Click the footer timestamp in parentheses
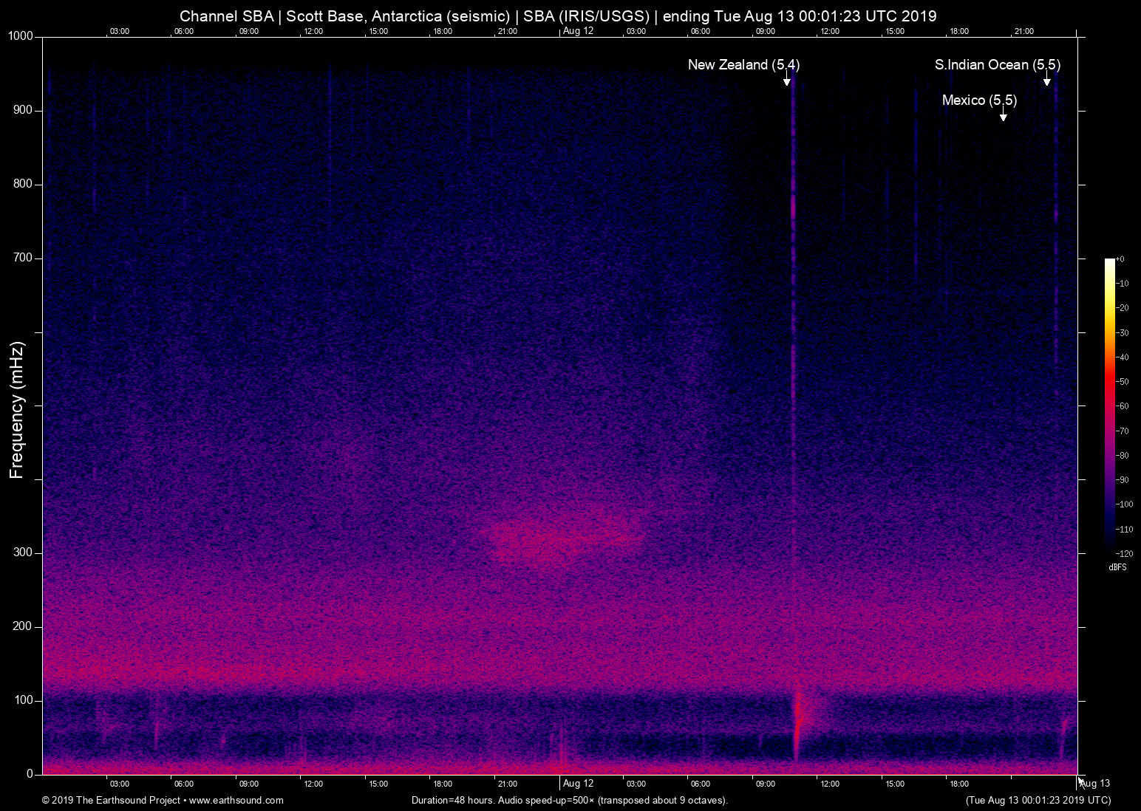This screenshot has width=1141, height=811. [x=1038, y=801]
